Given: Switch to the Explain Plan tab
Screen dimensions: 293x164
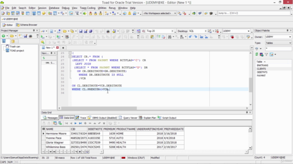Looking at the screenshot, I should point(147,118).
